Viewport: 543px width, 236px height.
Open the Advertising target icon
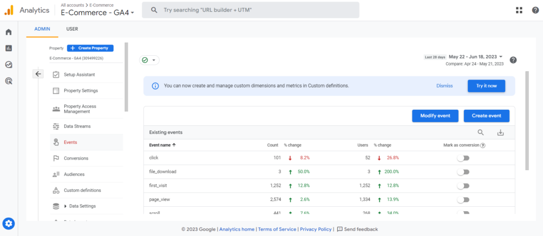coord(8,81)
